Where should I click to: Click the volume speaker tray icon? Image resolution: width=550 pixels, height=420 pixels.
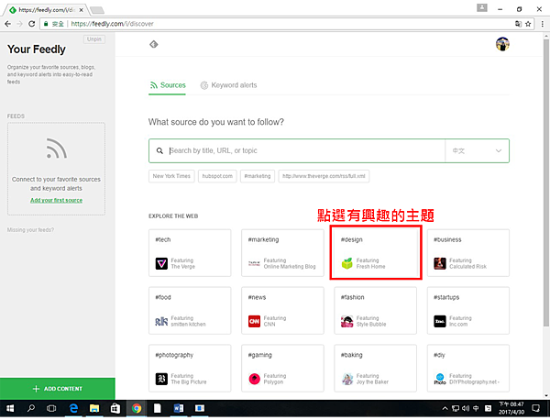tap(466, 408)
